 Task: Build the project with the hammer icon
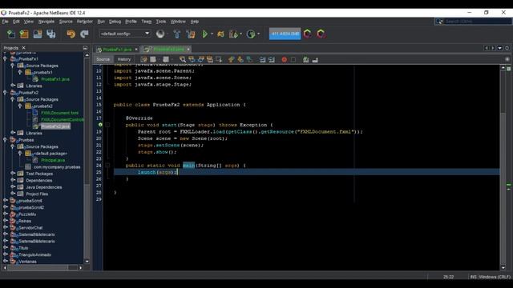tap(176, 34)
